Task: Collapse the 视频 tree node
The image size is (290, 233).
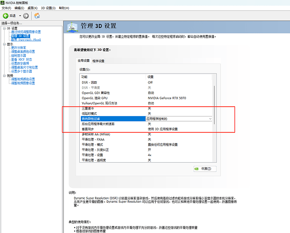Action: 4,75
